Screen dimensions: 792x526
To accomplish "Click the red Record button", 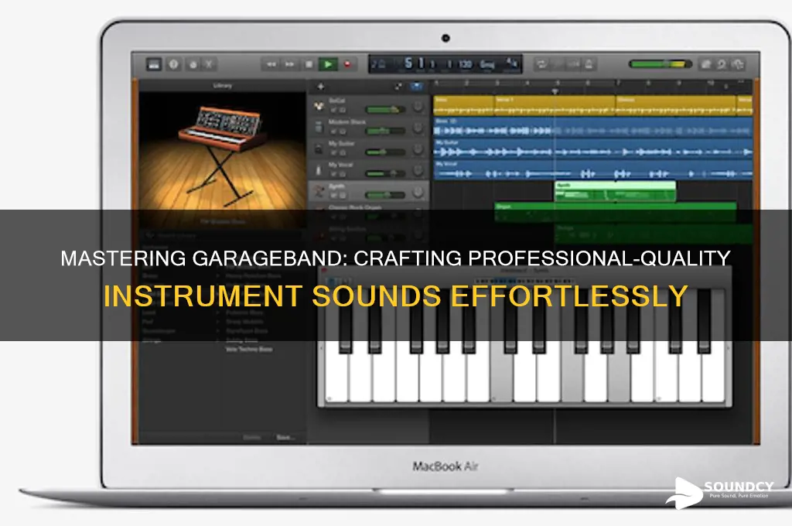I will tap(347, 64).
